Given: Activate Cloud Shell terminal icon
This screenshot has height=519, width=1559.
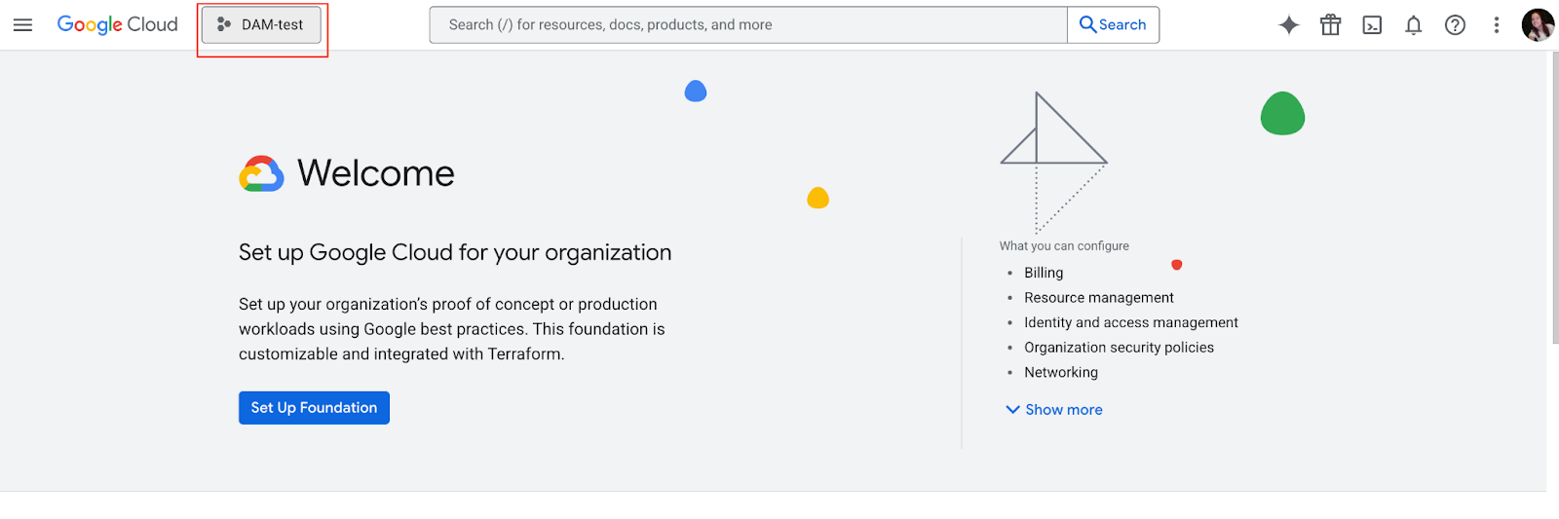Looking at the screenshot, I should coord(1372,25).
